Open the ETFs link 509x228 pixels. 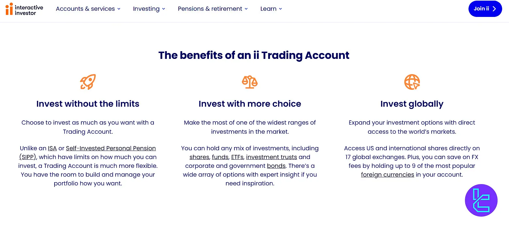point(237,157)
